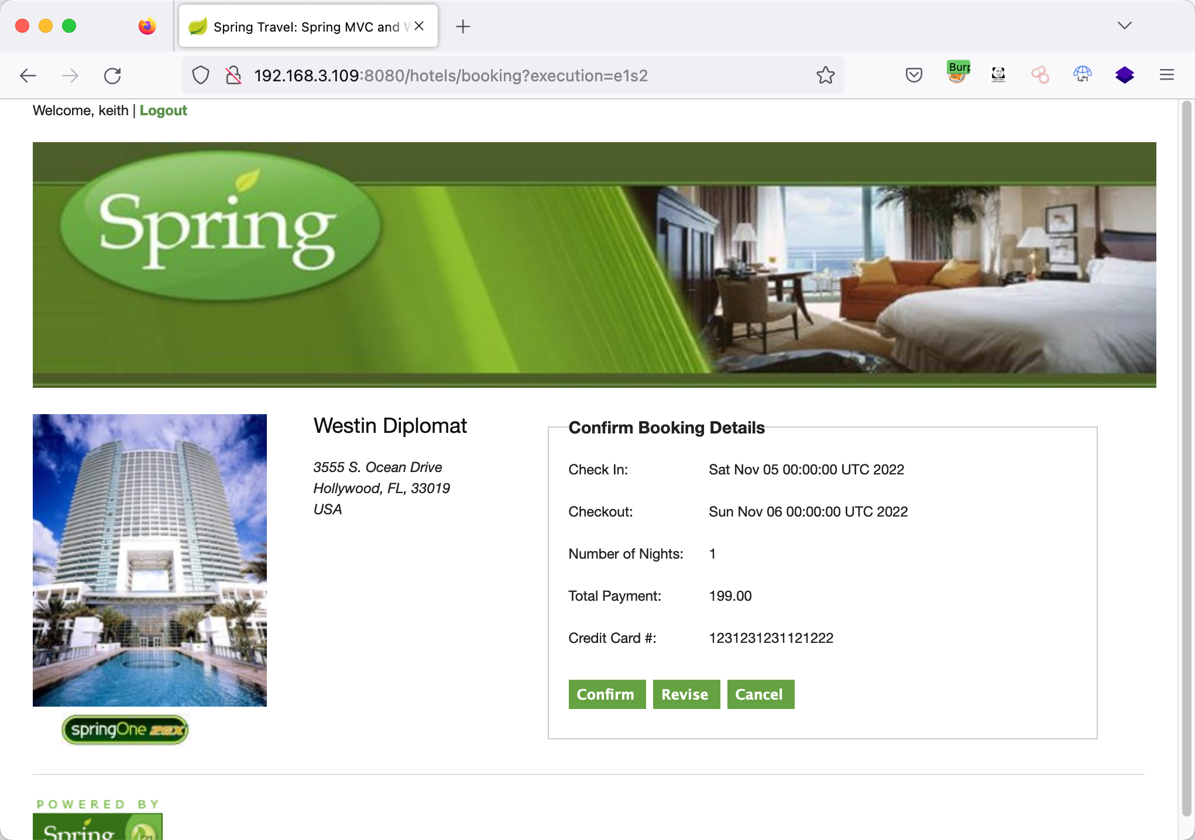Open Firefox hamburger application menu
Screen dimensions: 1195x840
[x=1166, y=75]
